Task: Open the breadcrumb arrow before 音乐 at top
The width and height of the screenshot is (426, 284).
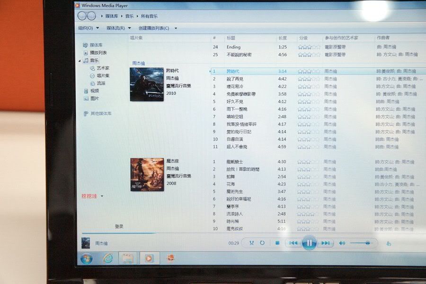Action: (122, 16)
